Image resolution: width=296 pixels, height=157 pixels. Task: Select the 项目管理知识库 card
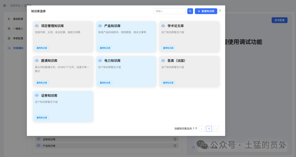tap(63, 37)
